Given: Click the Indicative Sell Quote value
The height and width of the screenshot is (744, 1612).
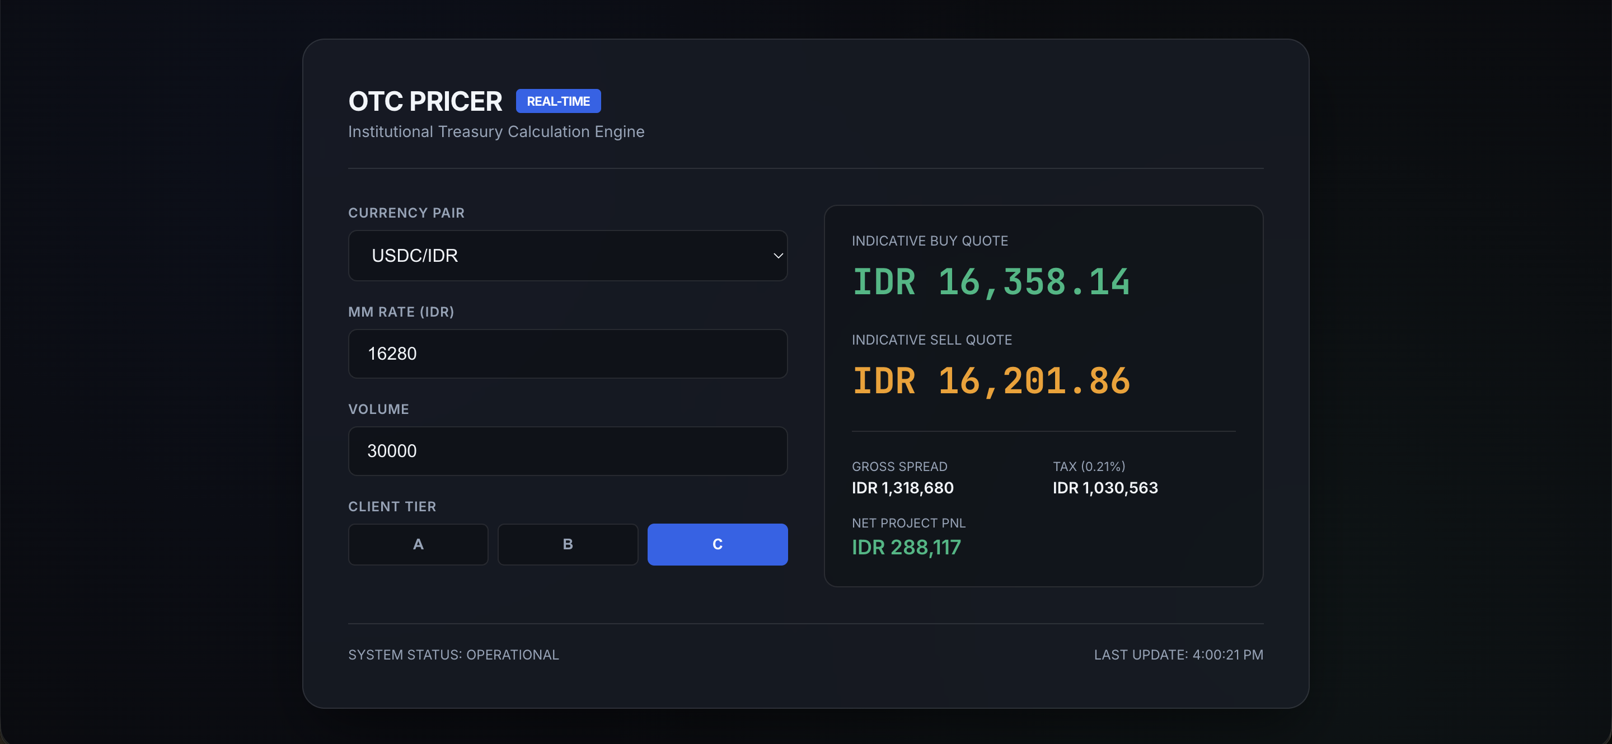Looking at the screenshot, I should click(x=991, y=380).
